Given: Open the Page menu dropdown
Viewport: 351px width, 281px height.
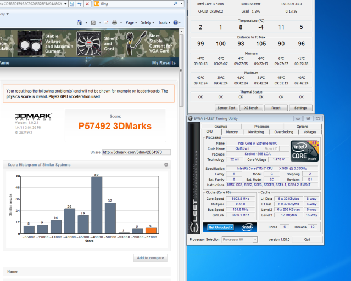Looking at the screenshot, I should point(131,22).
